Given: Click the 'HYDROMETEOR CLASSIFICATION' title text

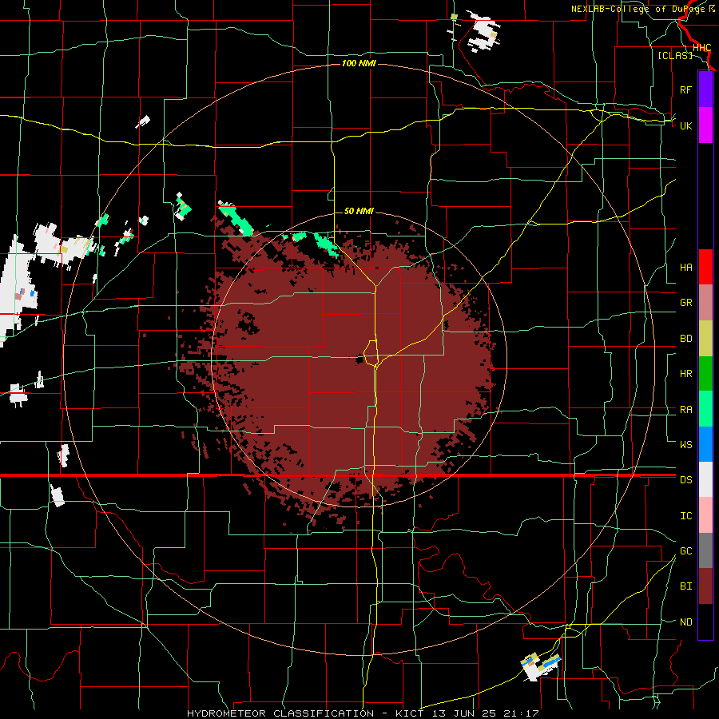Looking at the screenshot, I should 280,713.
